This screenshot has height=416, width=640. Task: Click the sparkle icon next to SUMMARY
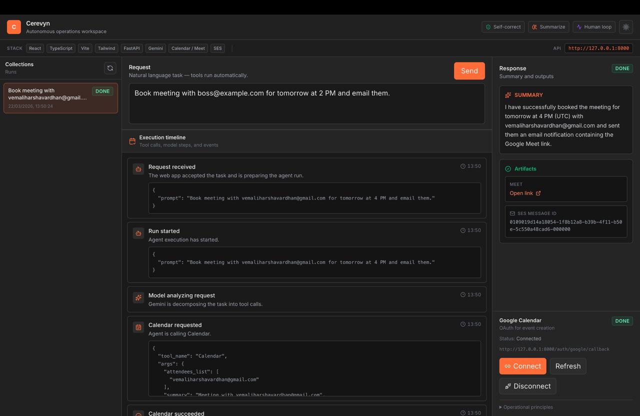(x=508, y=95)
